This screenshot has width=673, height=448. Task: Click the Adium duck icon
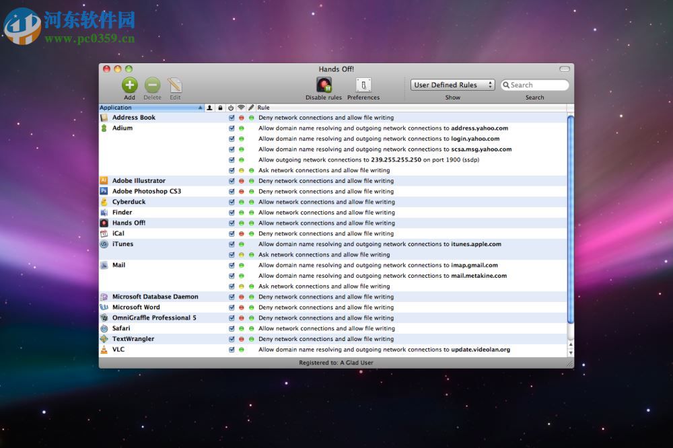pyautogui.click(x=105, y=128)
